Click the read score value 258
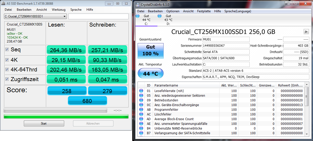The width and height of the screenshot is (313, 141). (x=67, y=91)
